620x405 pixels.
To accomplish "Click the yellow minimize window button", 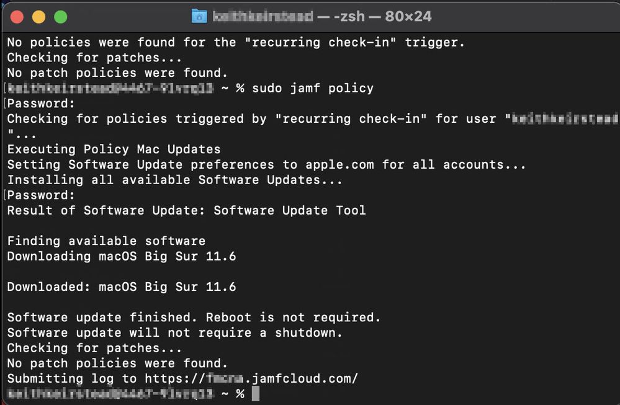I will tap(38, 17).
